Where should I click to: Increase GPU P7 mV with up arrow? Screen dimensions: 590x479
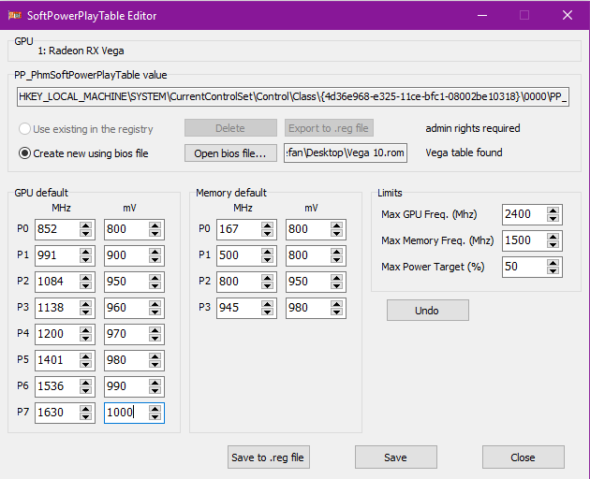155,409
